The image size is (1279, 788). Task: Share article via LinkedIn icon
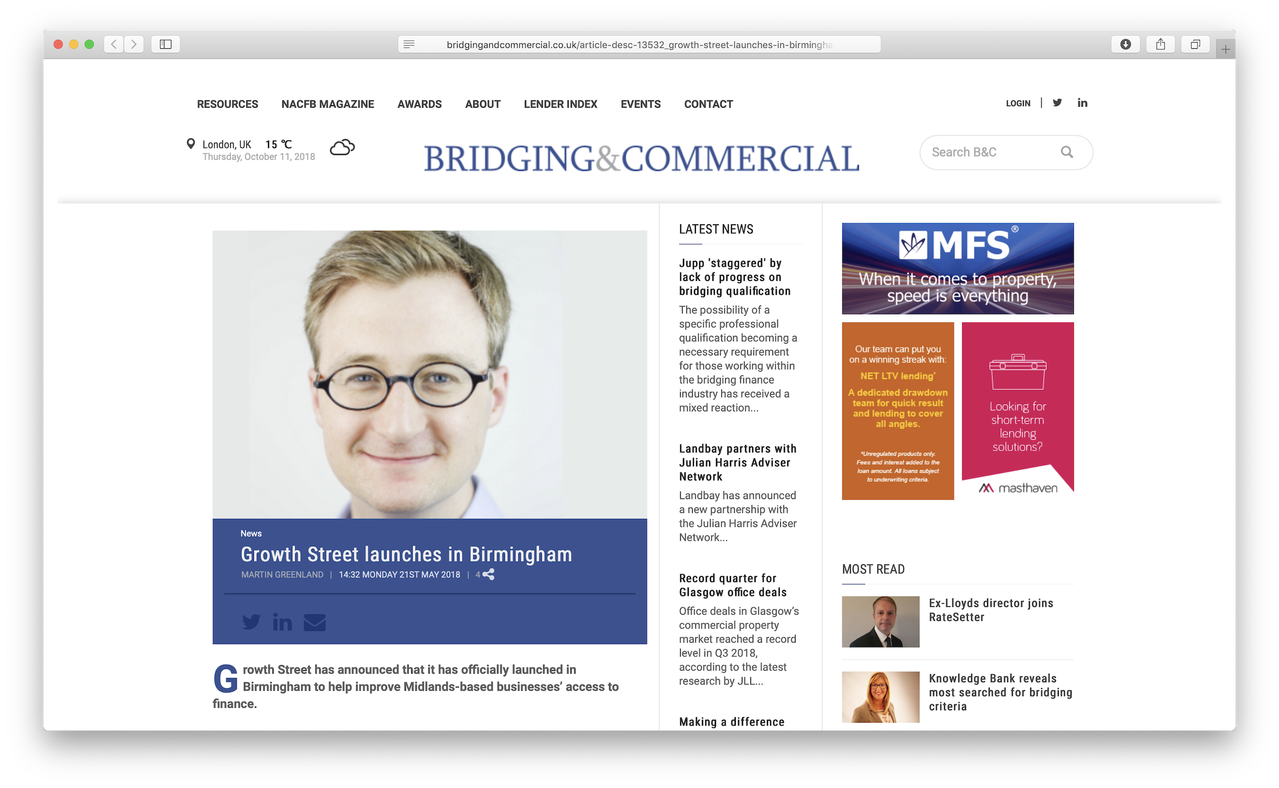click(282, 622)
